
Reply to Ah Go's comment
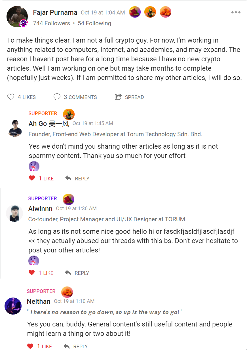[77, 178]
